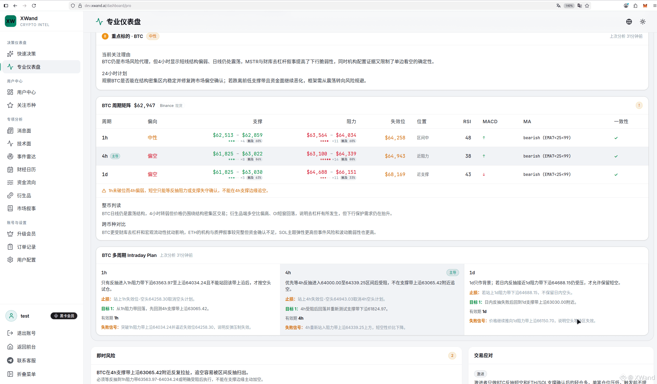The image size is (657, 384).
Task: Click the BTC price $62,947
Action: pyautogui.click(x=144, y=105)
